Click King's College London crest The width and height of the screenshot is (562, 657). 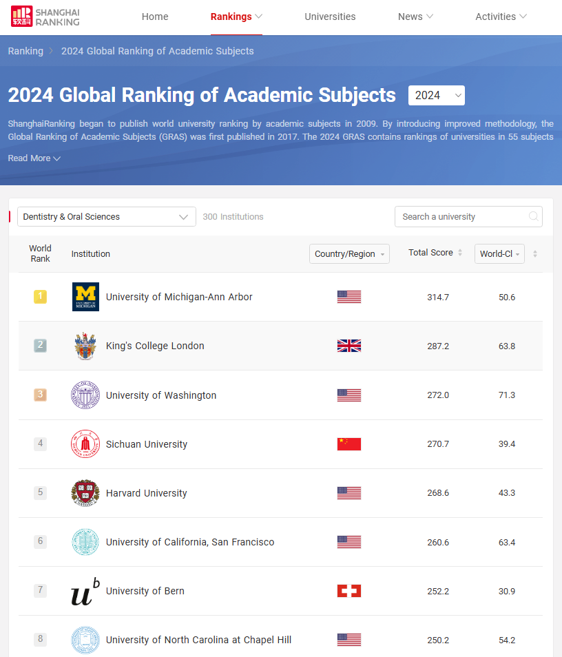pyautogui.click(x=85, y=346)
